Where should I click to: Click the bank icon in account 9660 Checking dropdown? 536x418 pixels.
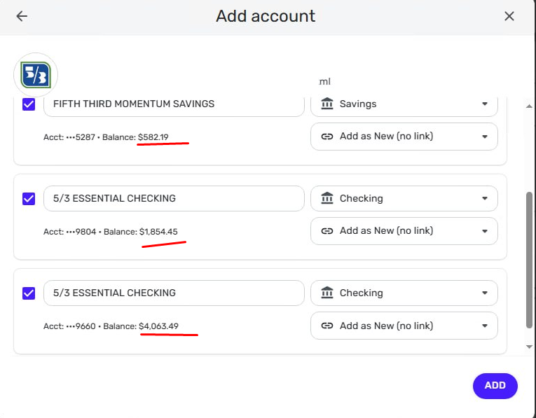(x=327, y=293)
